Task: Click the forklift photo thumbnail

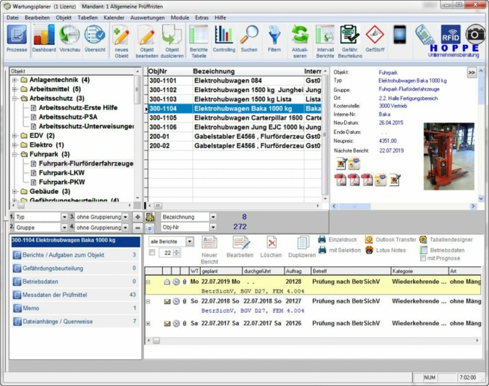Action: click(448, 155)
